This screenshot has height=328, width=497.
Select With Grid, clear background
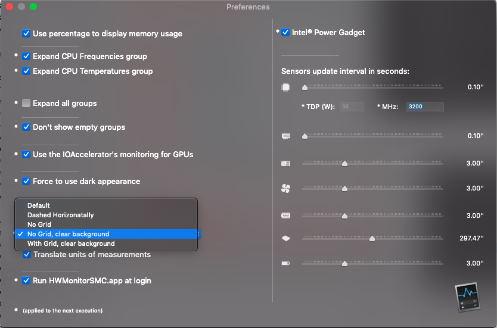click(x=106, y=243)
